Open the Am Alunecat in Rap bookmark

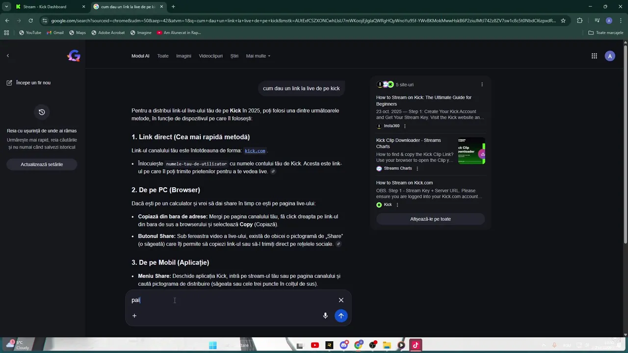[x=179, y=33]
